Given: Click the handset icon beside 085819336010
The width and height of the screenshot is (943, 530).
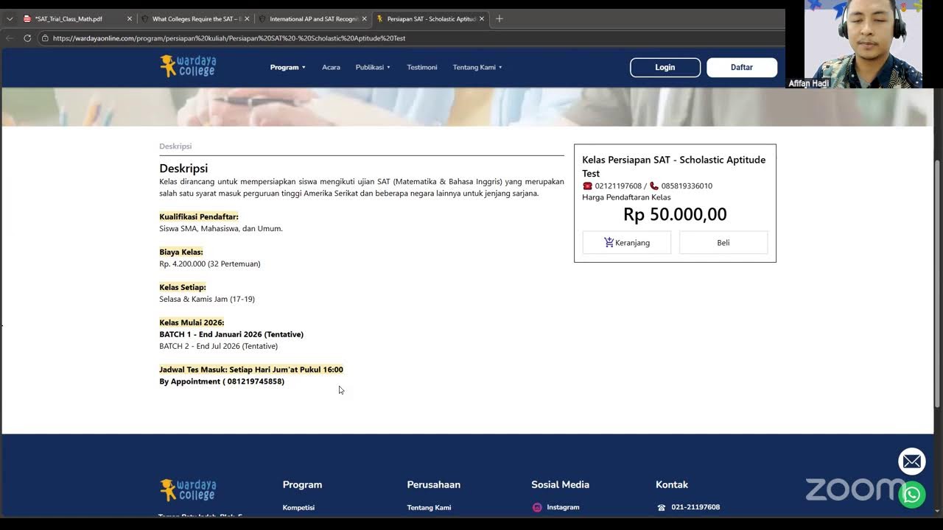Looking at the screenshot, I should click(x=654, y=186).
